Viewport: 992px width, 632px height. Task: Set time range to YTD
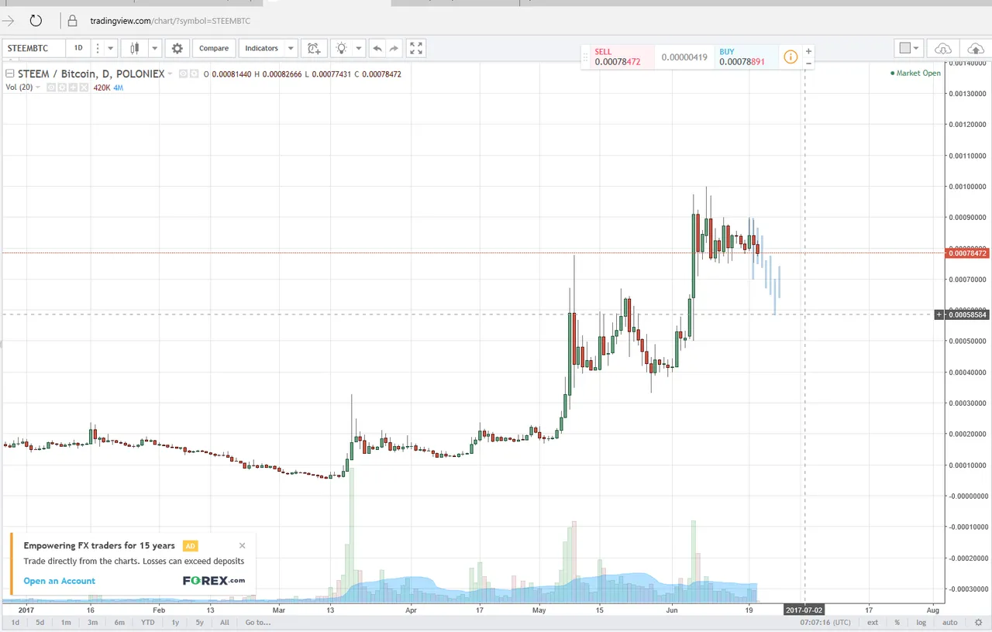click(x=147, y=622)
